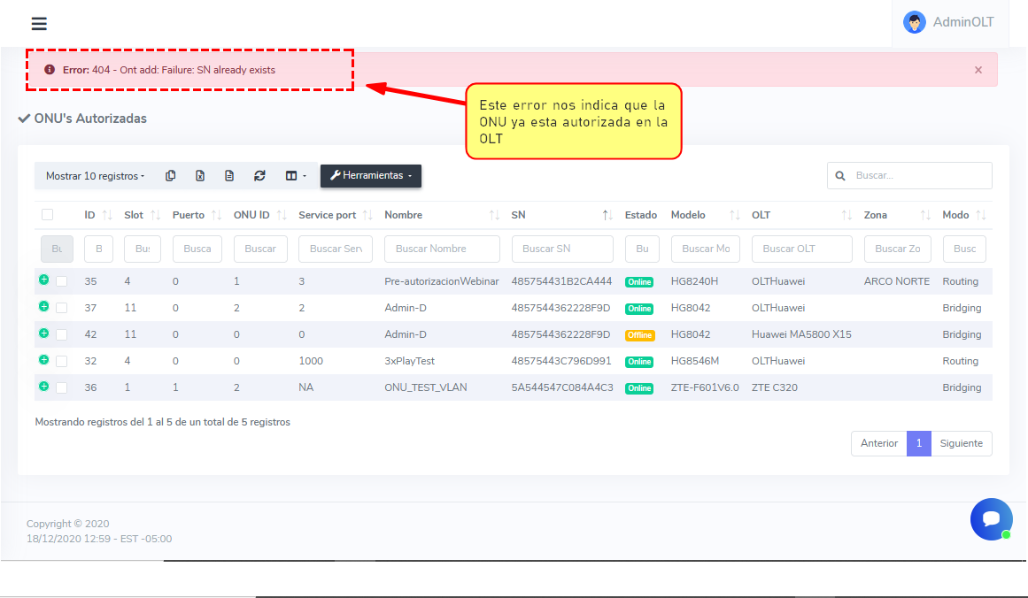The image size is (1028, 598).
Task: Open the hamburger sidebar menu
Action: [x=39, y=24]
